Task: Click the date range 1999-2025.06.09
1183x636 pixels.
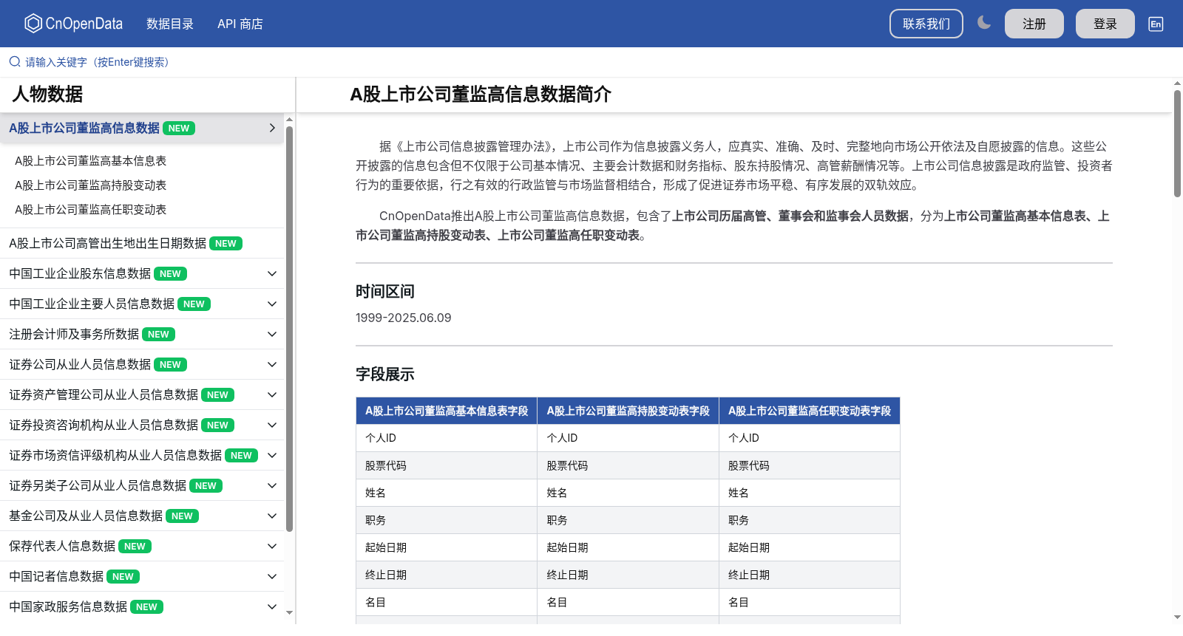Action: point(404,318)
